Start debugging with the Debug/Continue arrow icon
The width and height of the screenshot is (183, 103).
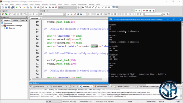tap(83, 7)
